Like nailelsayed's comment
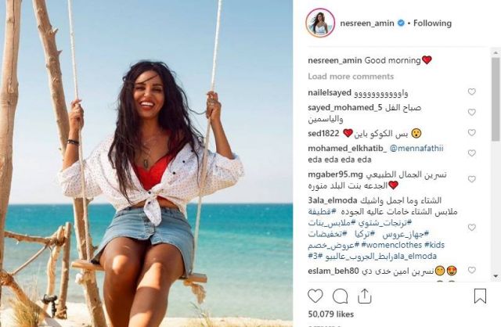 471,92
